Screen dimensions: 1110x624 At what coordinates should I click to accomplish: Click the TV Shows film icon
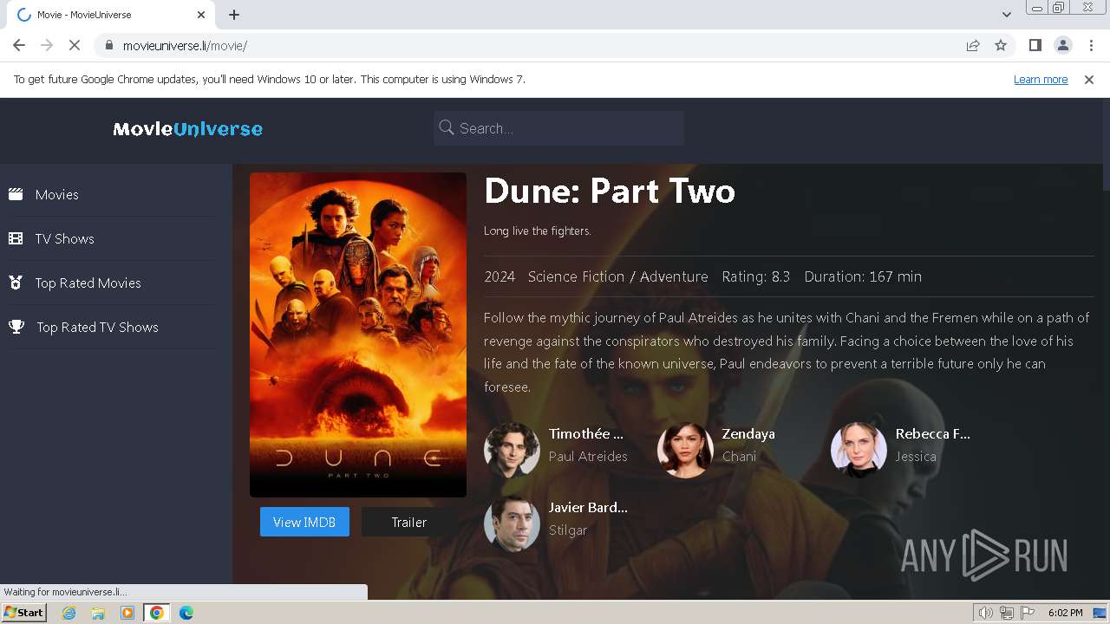[16, 238]
